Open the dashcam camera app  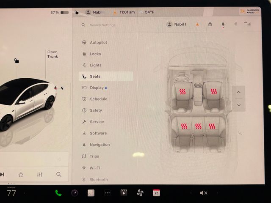pyautogui.click(x=75, y=193)
